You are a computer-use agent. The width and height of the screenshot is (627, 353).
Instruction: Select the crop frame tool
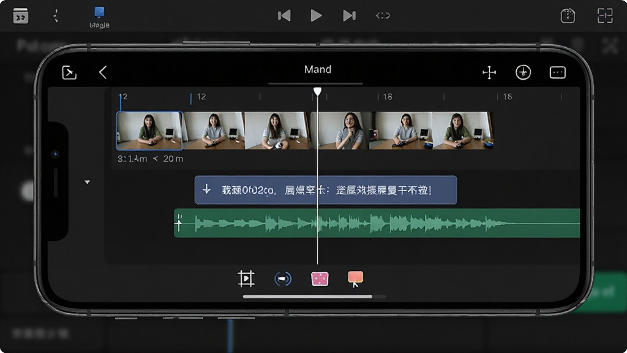[246, 279]
